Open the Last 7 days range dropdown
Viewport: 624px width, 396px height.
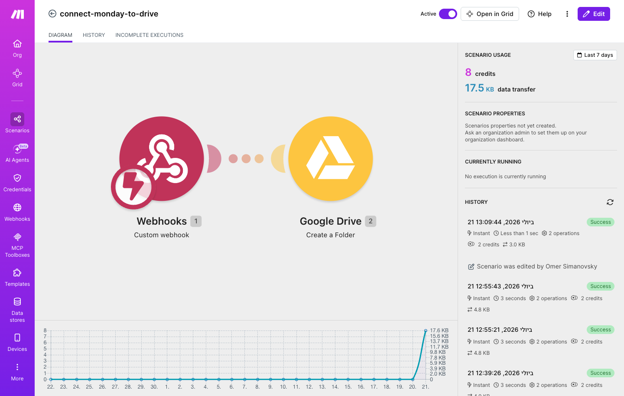click(x=595, y=55)
